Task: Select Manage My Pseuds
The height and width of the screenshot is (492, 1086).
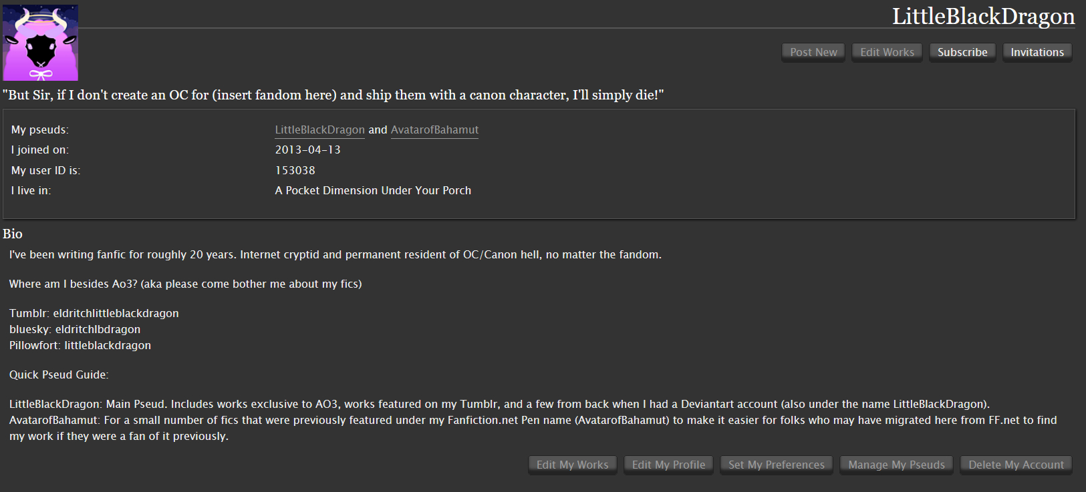Action: [x=896, y=465]
